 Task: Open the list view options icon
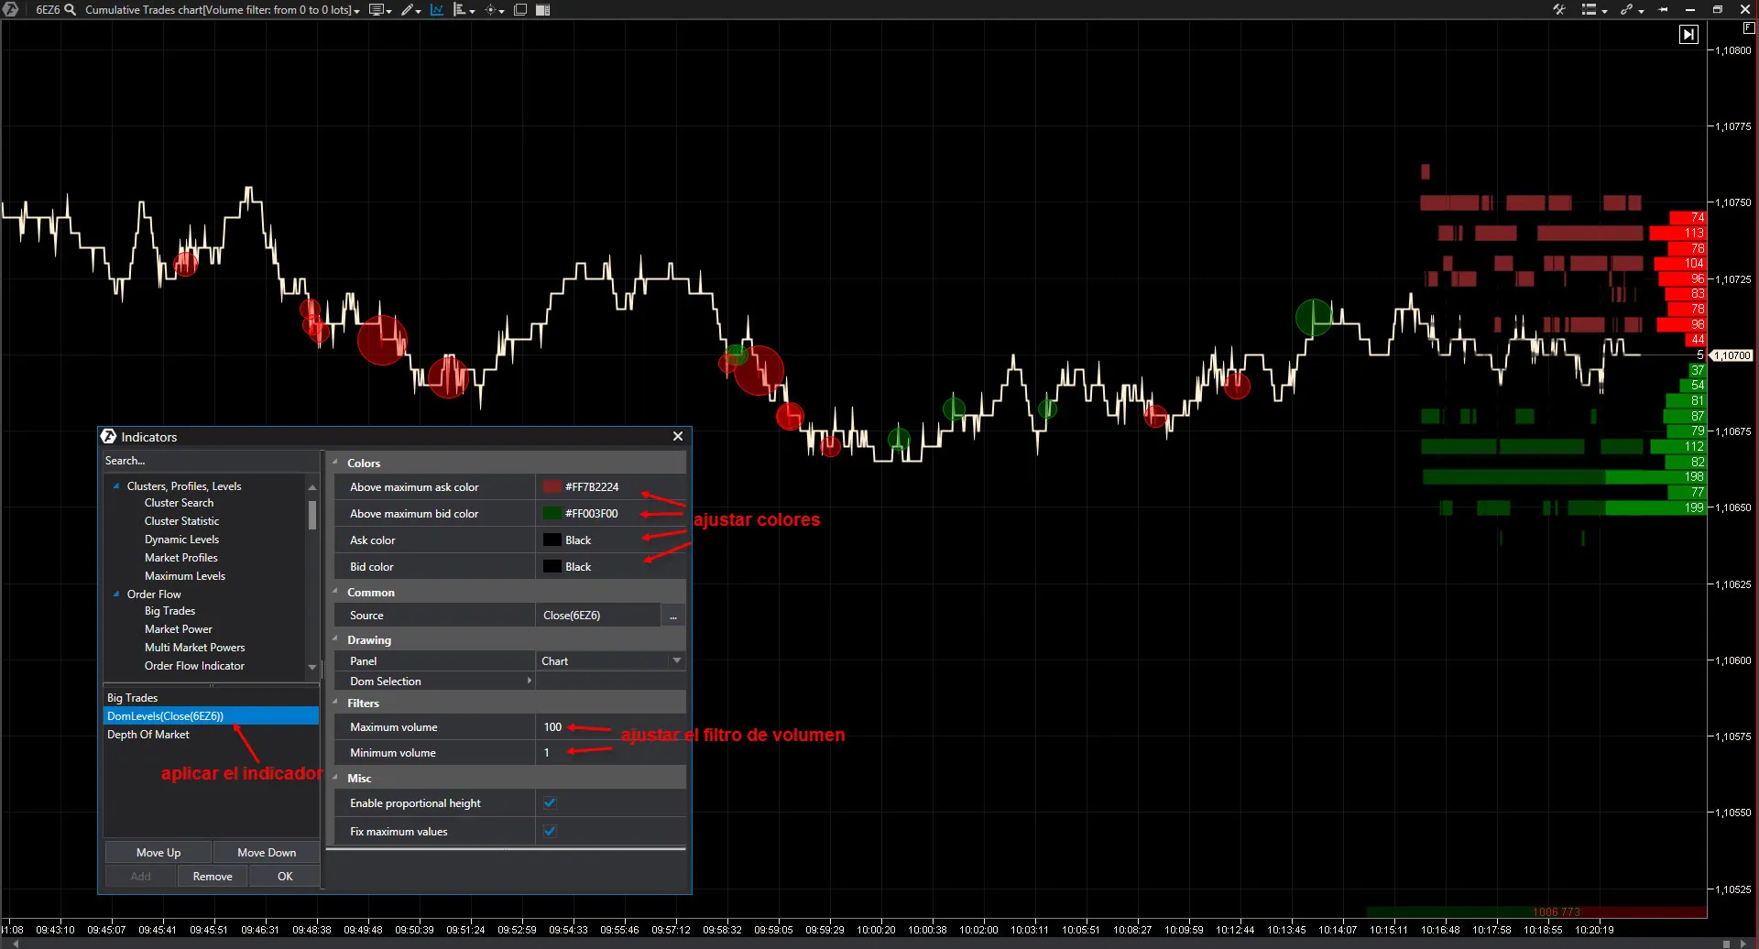tap(1590, 9)
